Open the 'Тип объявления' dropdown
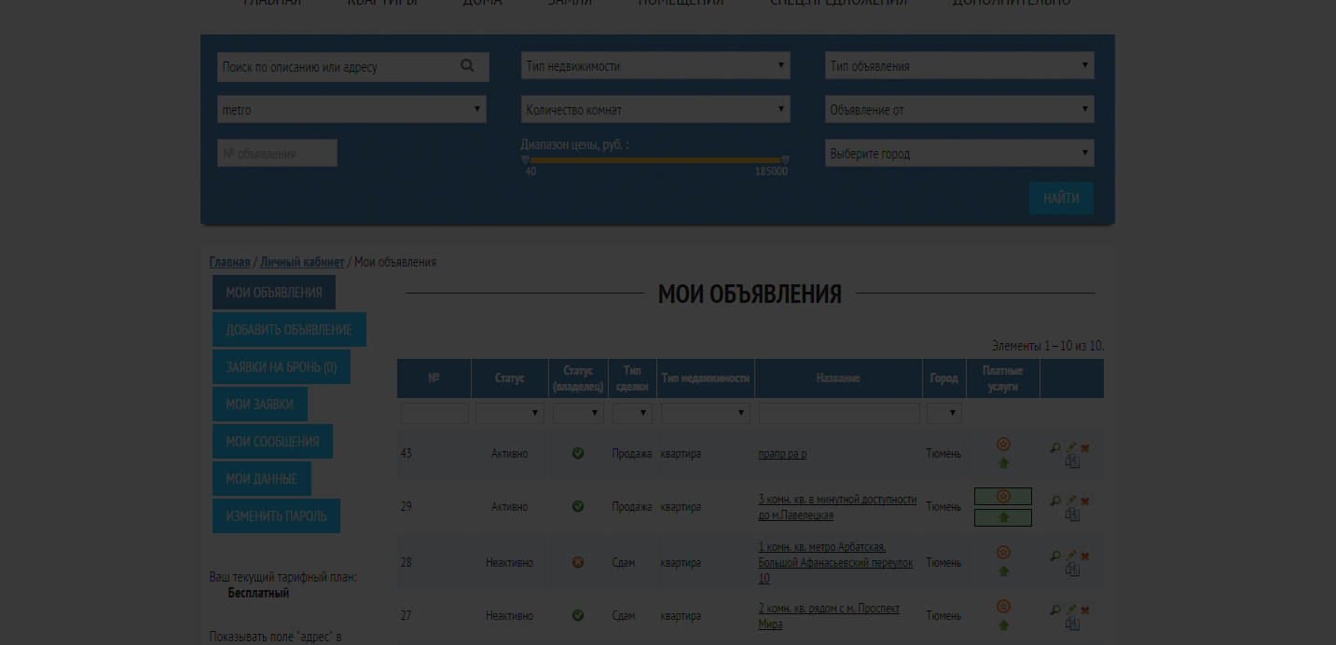This screenshot has height=645, width=1336. coord(959,65)
